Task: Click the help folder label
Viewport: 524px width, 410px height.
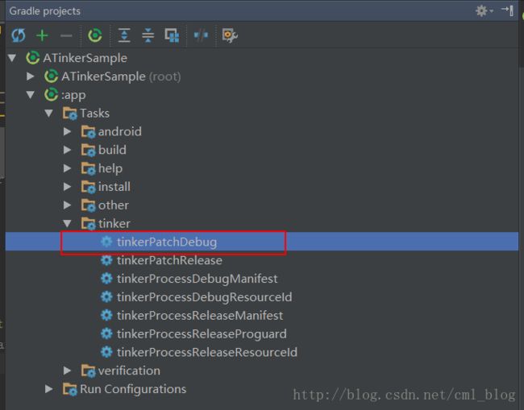Action: [110, 168]
